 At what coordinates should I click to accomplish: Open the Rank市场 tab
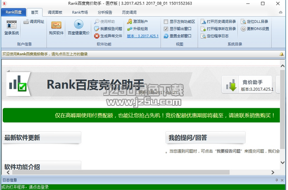80,12
